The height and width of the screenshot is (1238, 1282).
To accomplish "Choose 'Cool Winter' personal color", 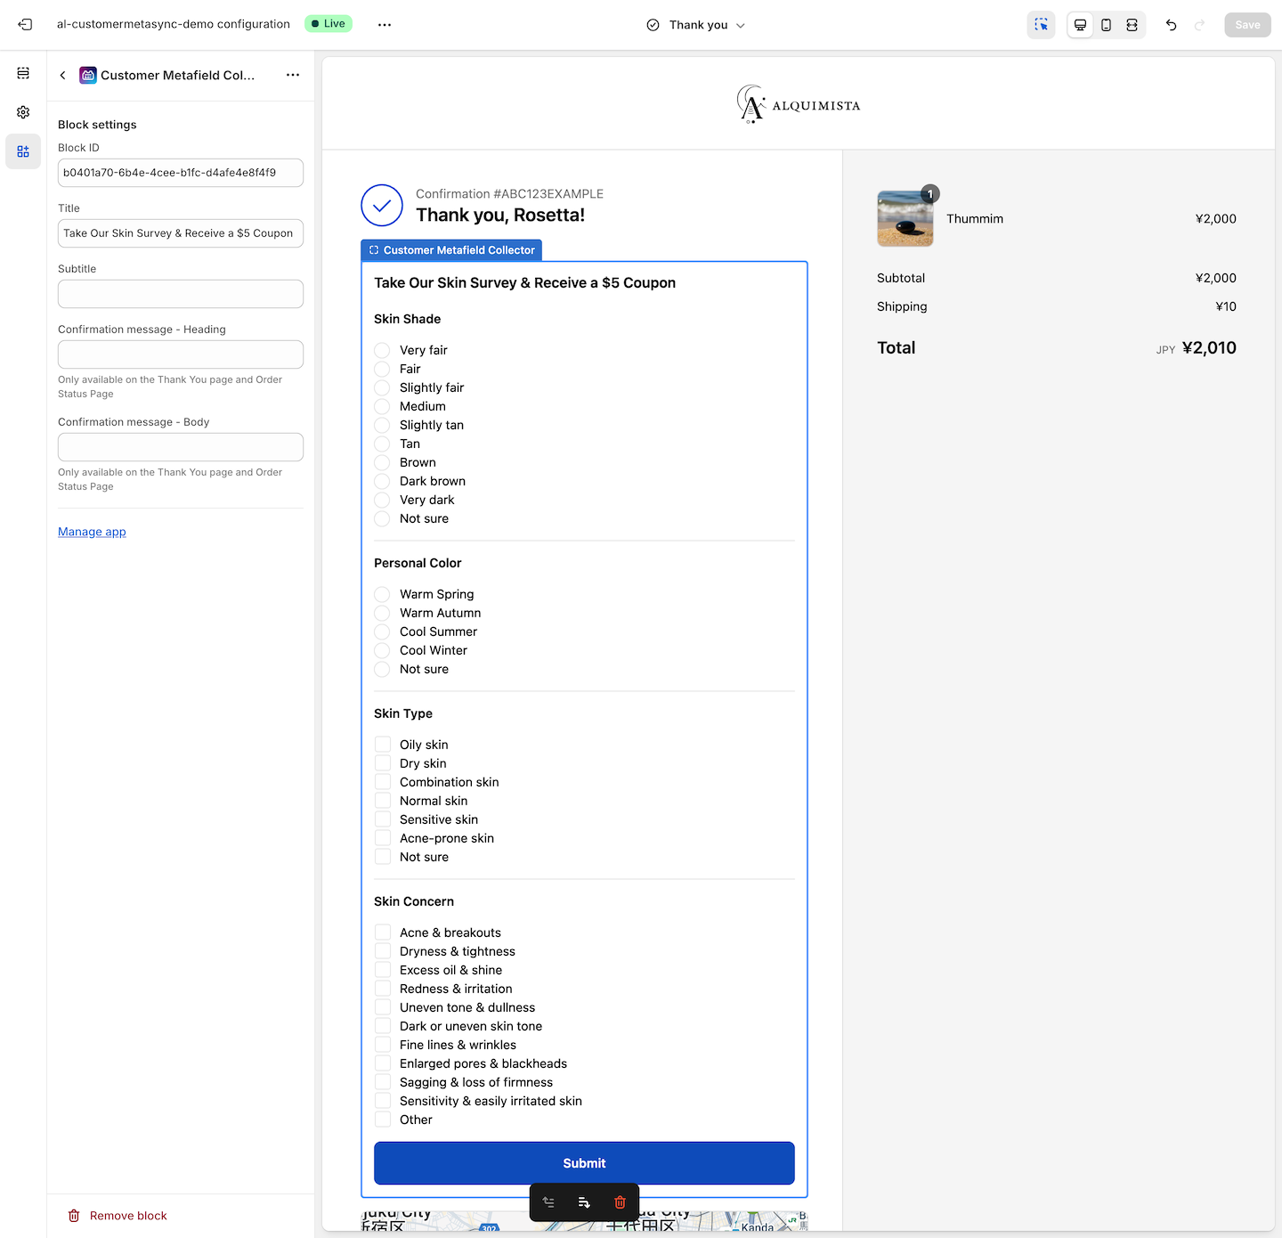I will [382, 650].
